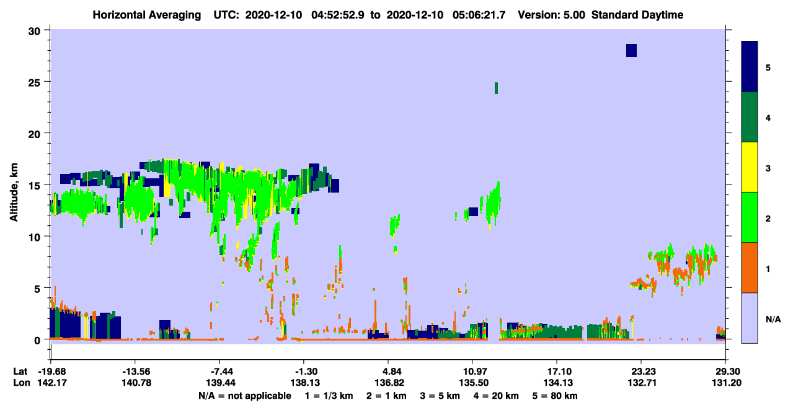
Task: Click the 20 km altitude tick label
Action: pyautogui.click(x=35, y=134)
